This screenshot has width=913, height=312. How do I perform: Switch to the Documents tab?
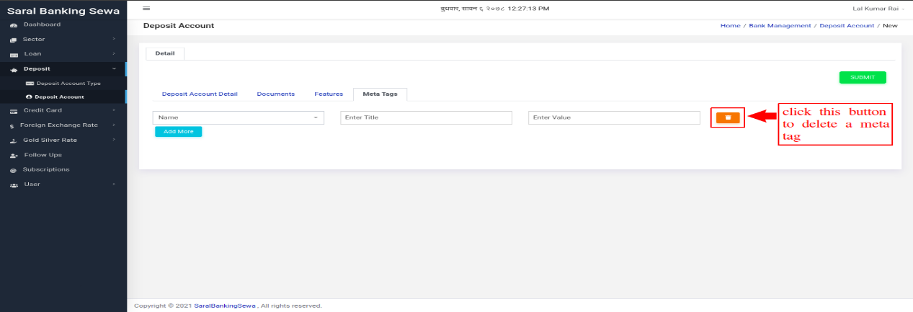click(276, 94)
